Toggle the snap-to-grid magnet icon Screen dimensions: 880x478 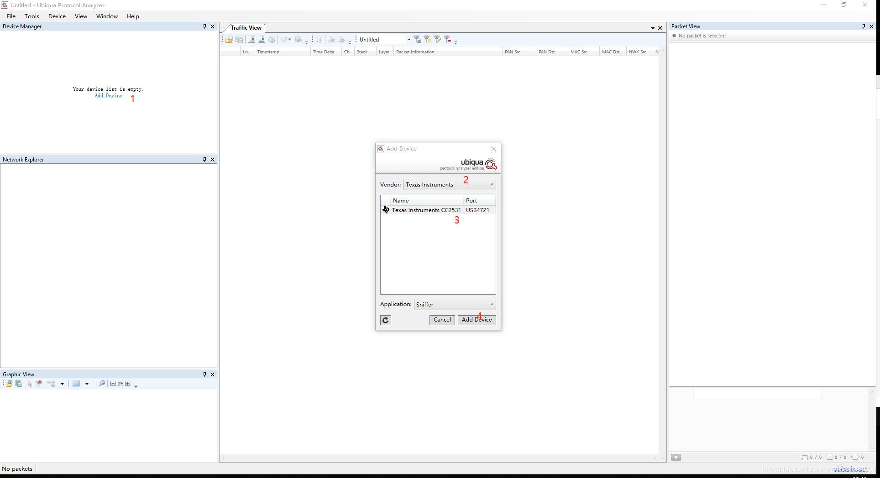(39, 384)
